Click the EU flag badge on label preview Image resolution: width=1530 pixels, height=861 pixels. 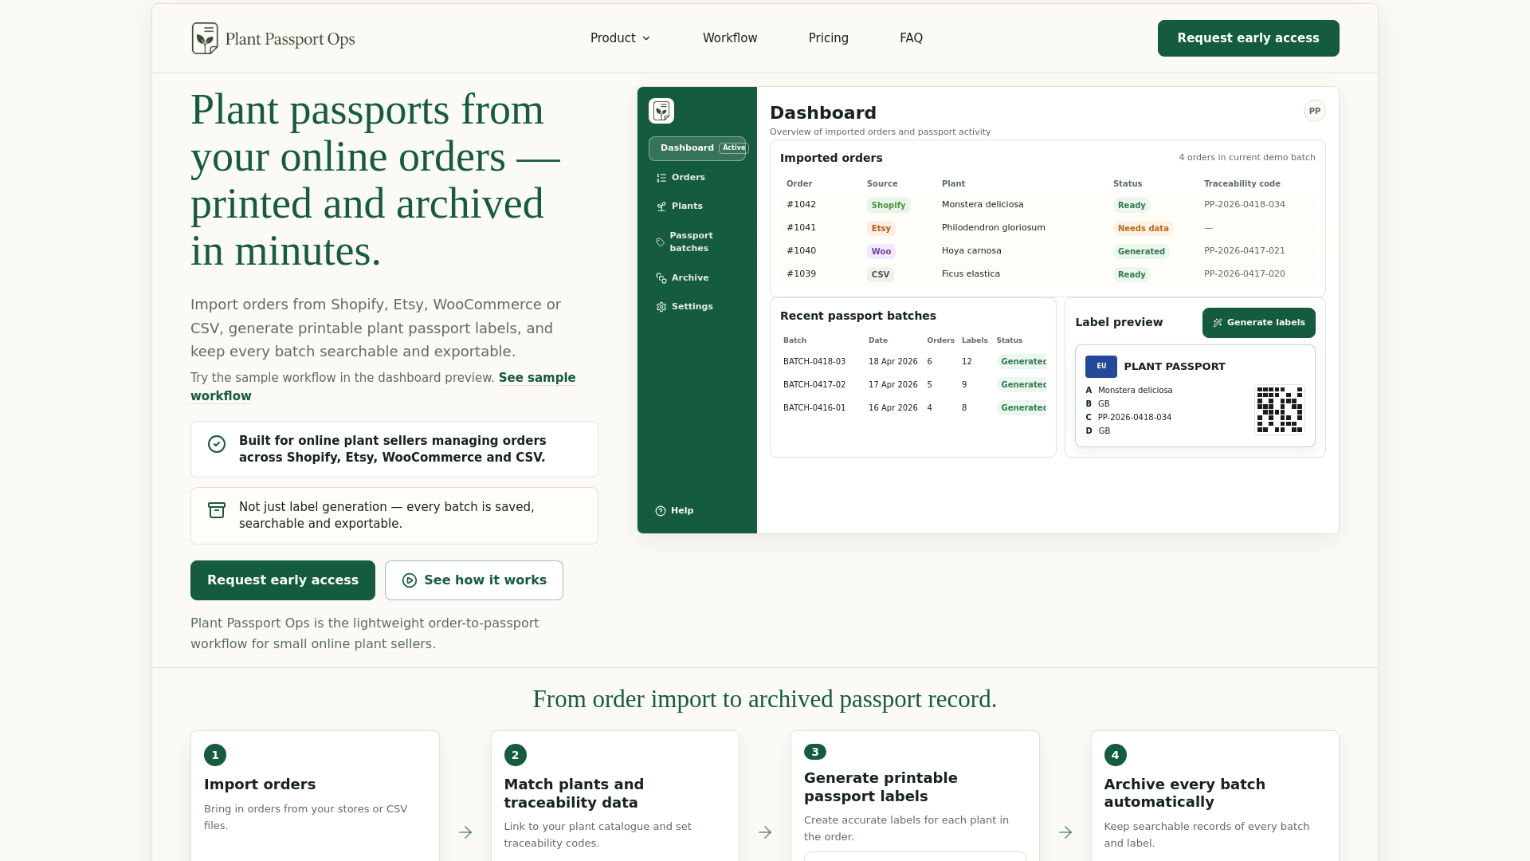(x=1101, y=367)
